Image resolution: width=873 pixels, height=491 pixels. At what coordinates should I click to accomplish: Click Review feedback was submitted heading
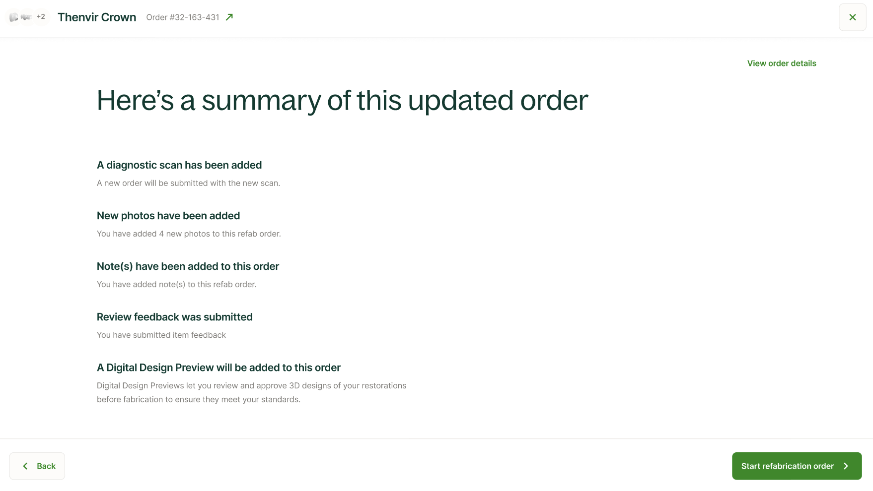tap(174, 316)
